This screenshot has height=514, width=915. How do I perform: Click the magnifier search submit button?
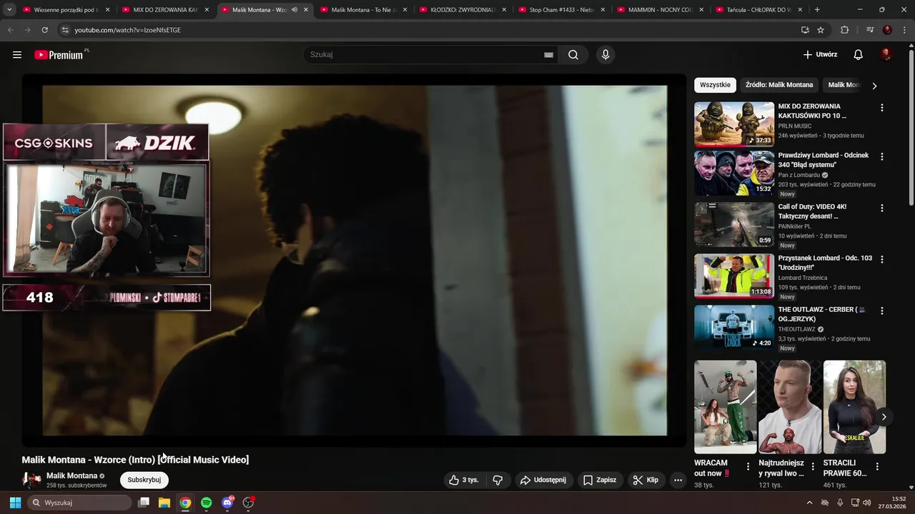click(x=573, y=55)
